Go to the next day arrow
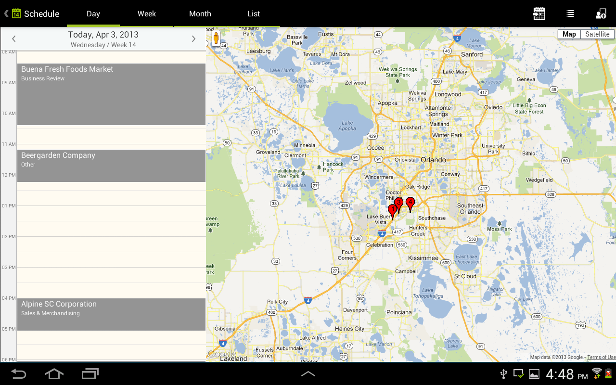 click(193, 39)
